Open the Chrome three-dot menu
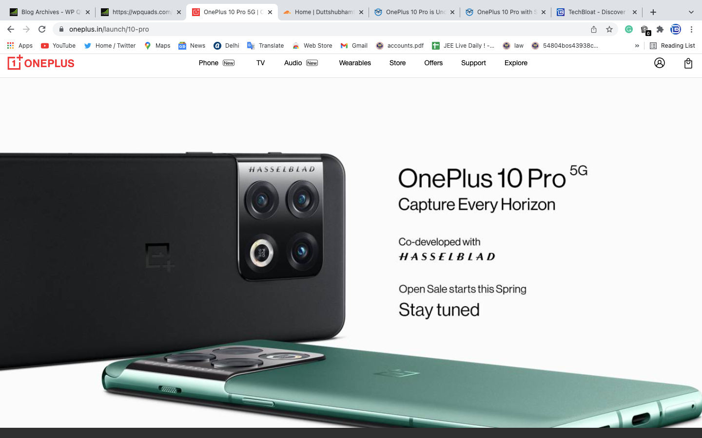The width and height of the screenshot is (702, 438). (691, 29)
